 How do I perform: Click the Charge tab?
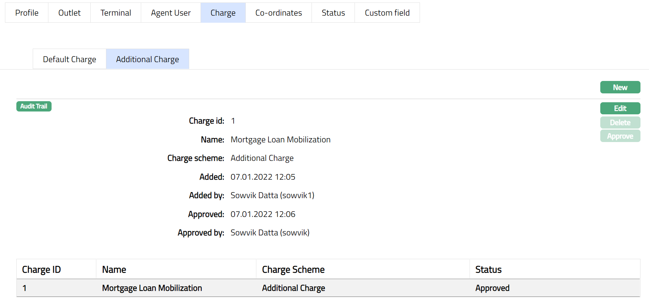click(x=223, y=13)
